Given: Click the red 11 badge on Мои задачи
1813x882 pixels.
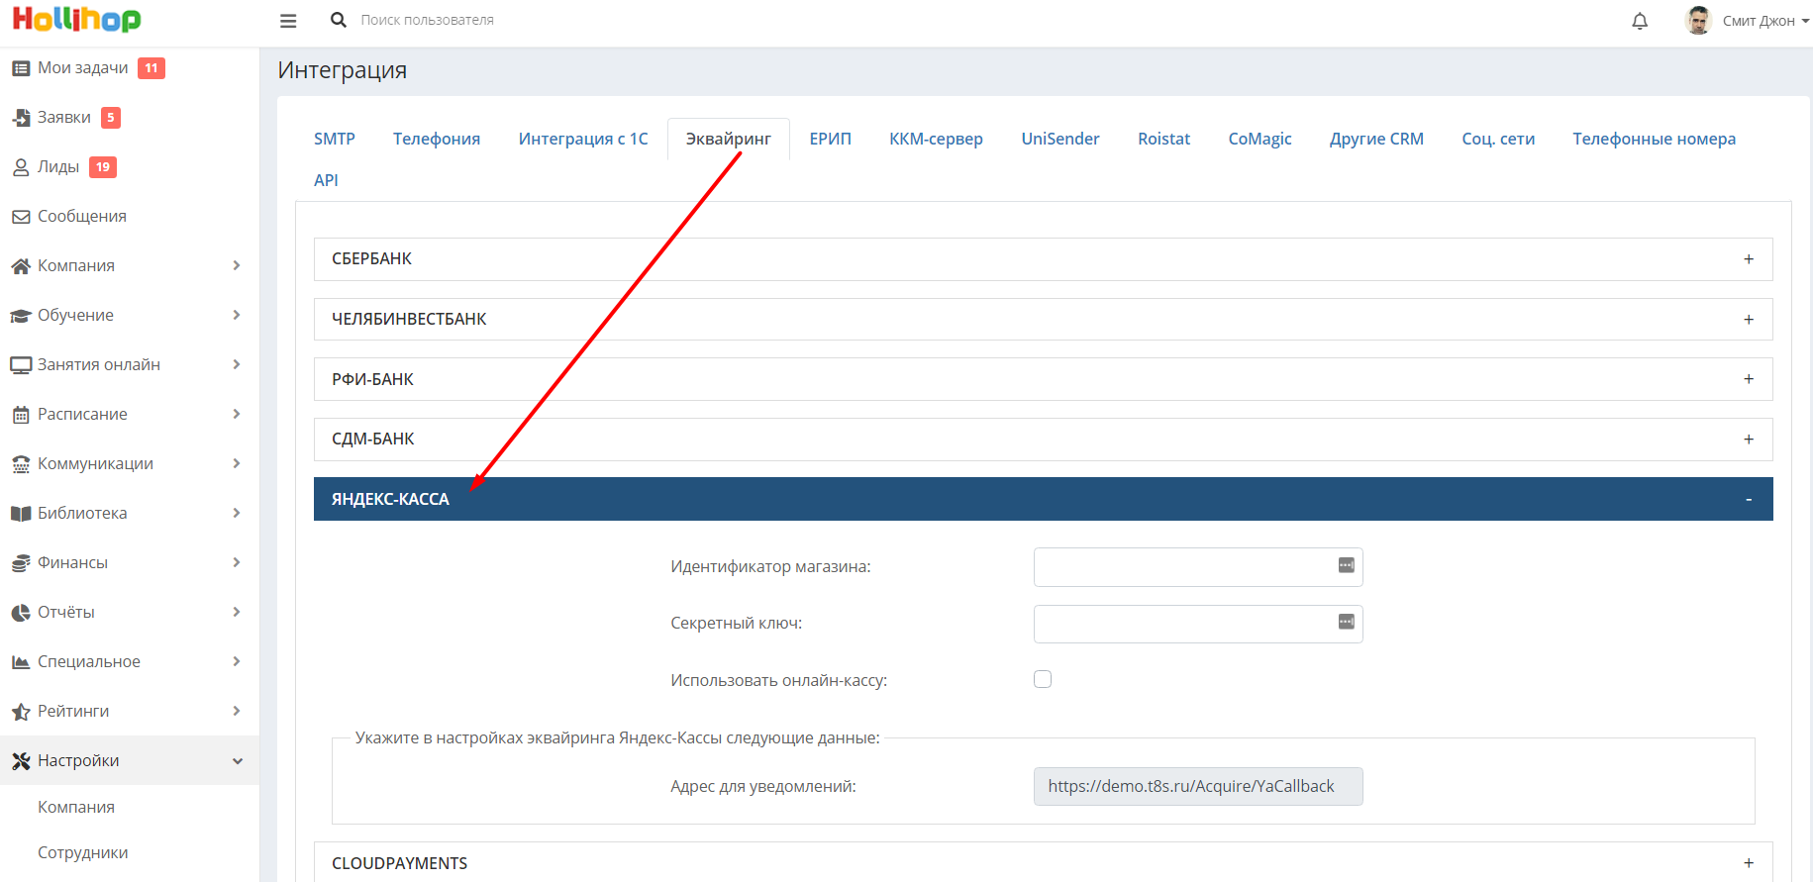Looking at the screenshot, I should [x=151, y=68].
